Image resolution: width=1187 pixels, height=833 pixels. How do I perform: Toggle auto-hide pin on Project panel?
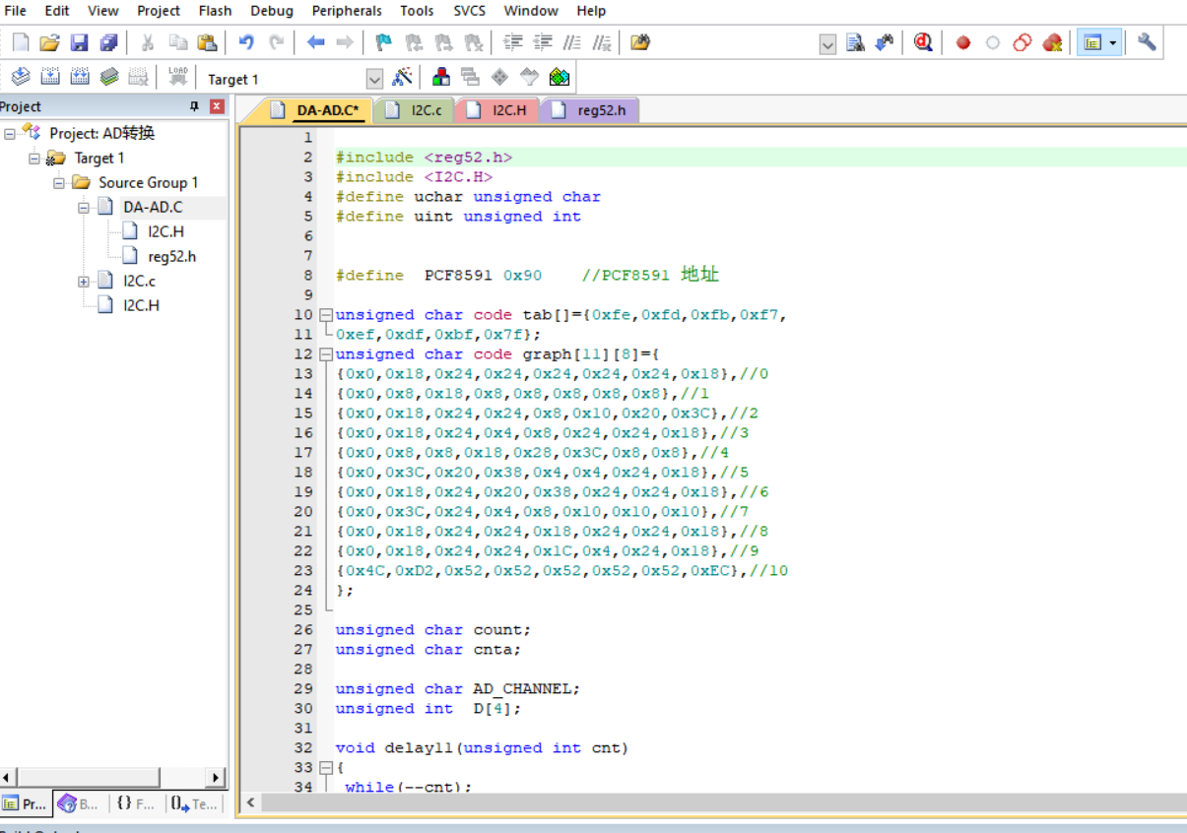(x=194, y=106)
